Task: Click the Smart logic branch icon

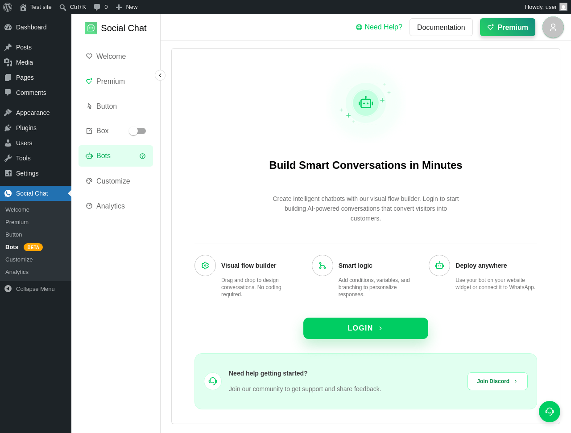Action: pos(323,266)
